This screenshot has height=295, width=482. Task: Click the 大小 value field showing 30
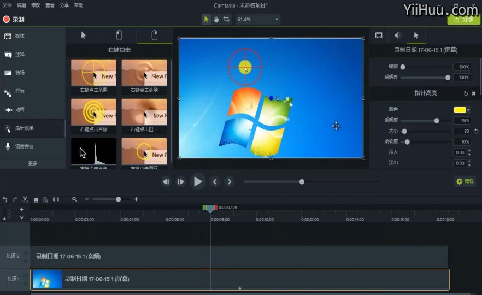462,131
